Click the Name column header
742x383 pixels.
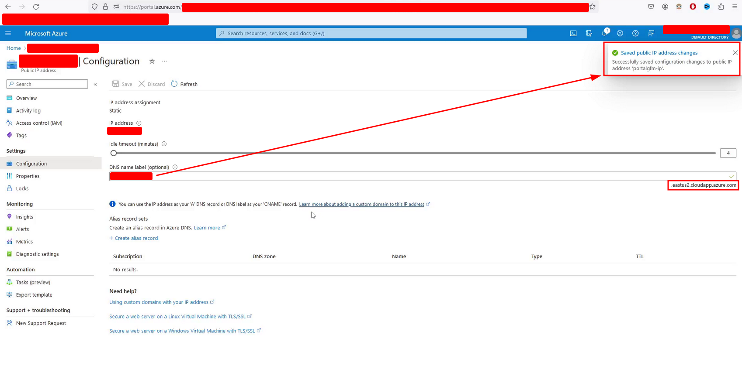coord(399,256)
